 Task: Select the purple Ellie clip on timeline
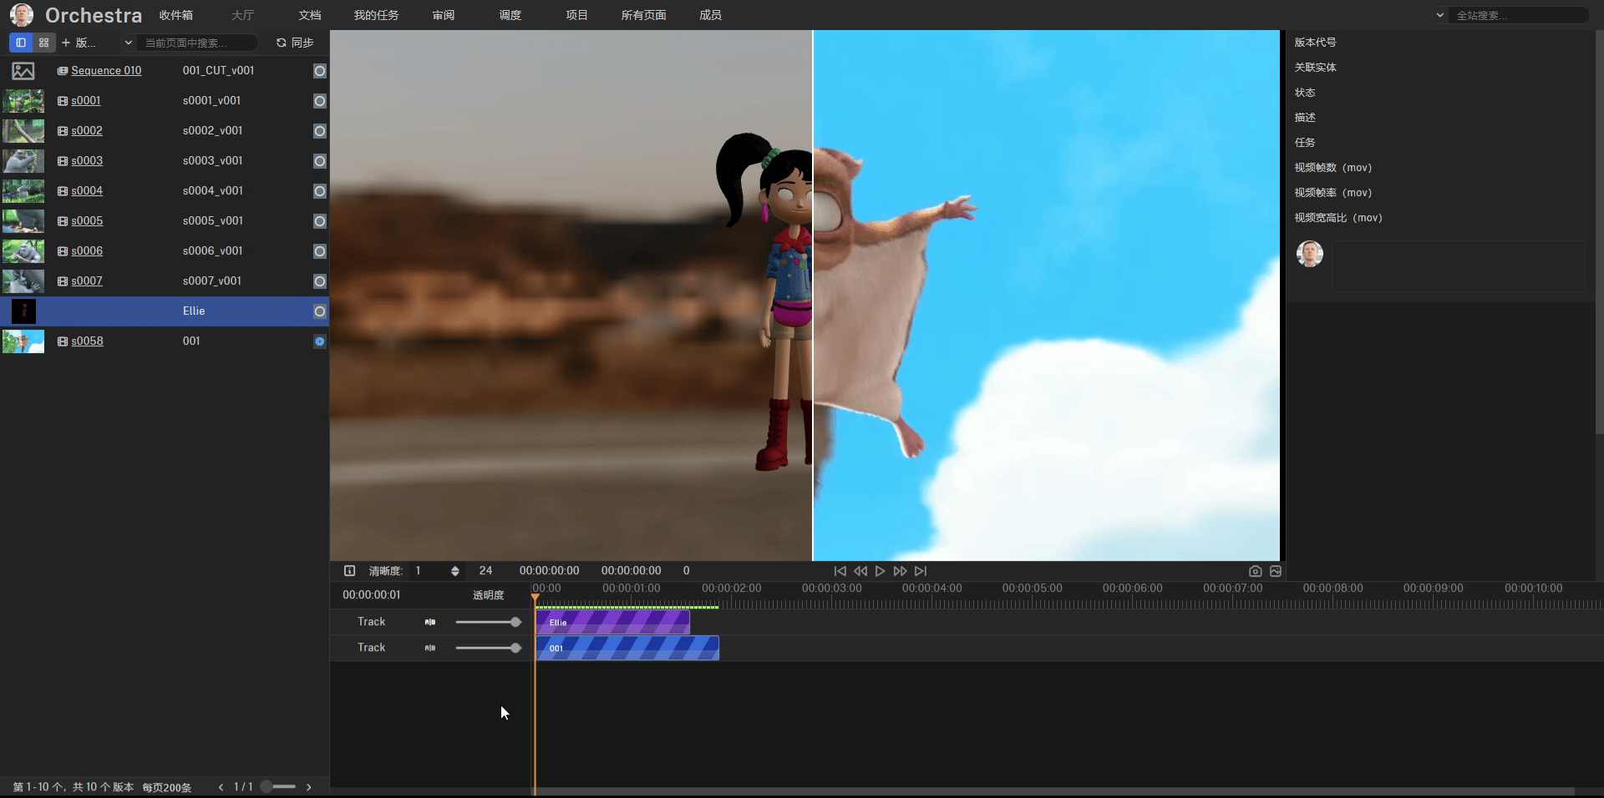pos(612,622)
